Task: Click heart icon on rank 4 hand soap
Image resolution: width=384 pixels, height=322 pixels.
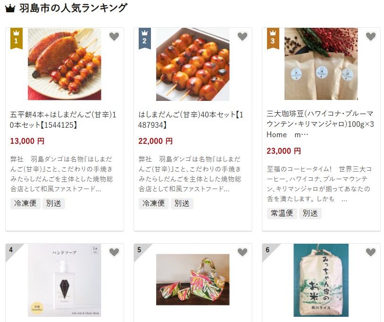Action: point(114,252)
